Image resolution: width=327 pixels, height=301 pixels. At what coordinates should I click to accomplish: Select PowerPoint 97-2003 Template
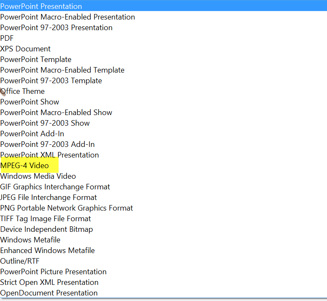(163, 81)
